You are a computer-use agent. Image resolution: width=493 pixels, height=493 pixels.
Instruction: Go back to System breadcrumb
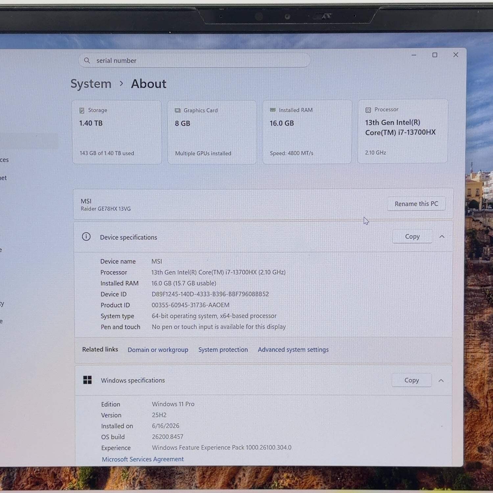point(91,84)
